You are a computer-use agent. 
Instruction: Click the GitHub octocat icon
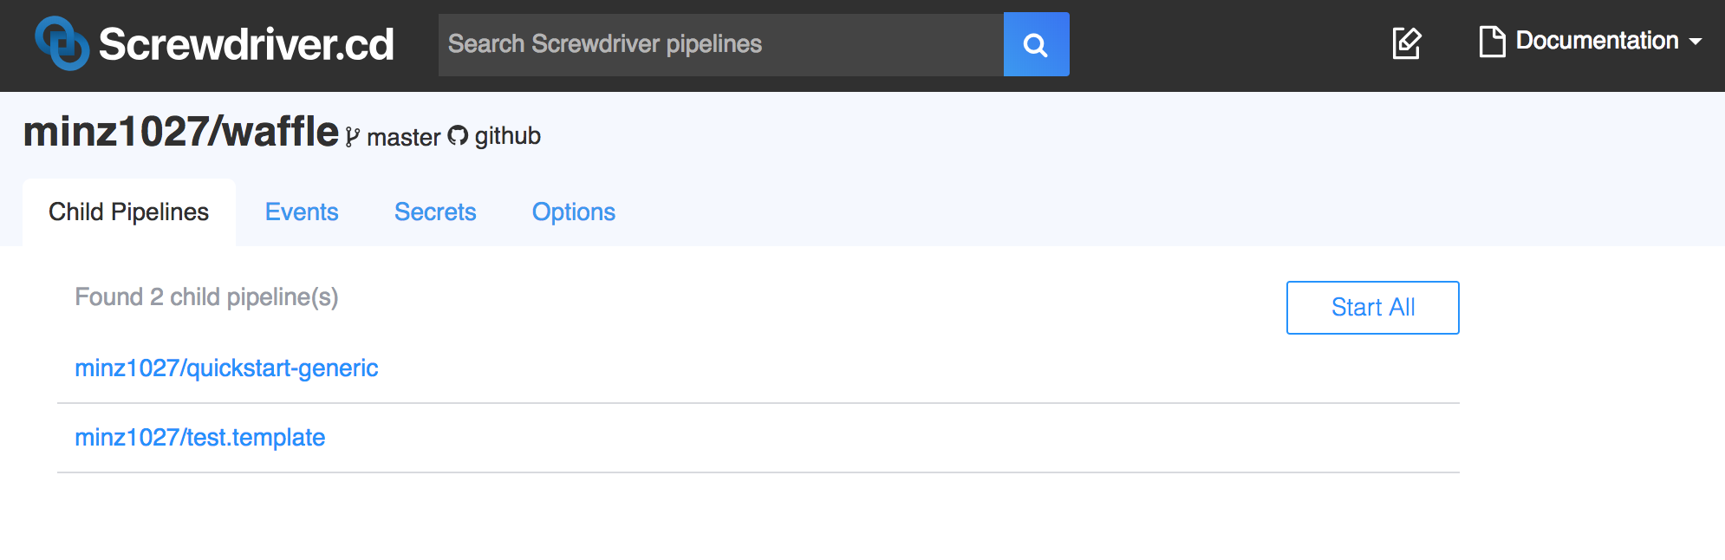click(458, 136)
